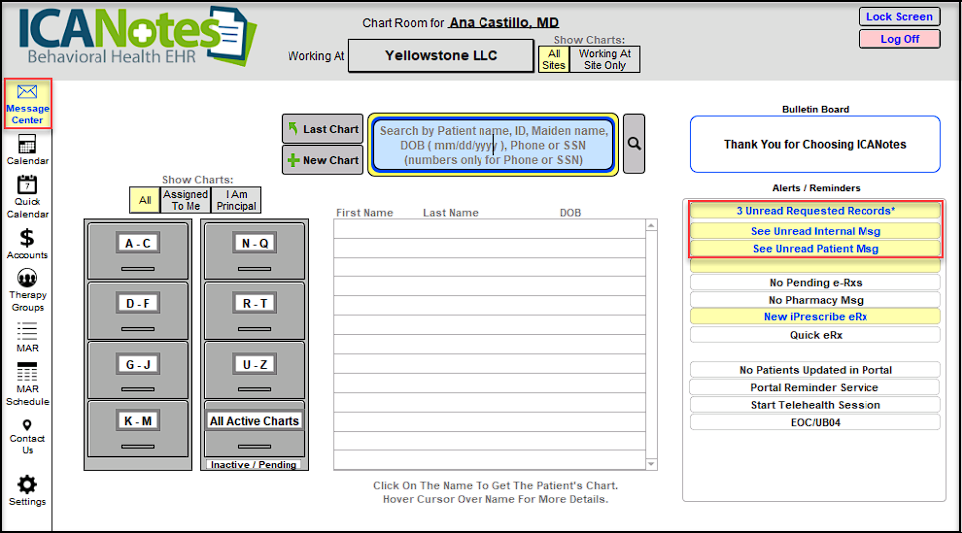Open the R - T file drawer
Screen dimensions: 962x533
[255, 311]
